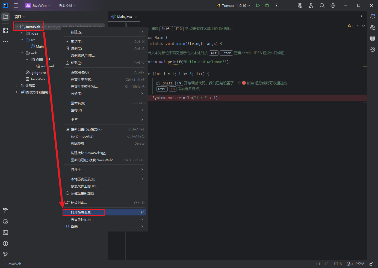This screenshot has height=268, width=378.
Task: Open the Structure tool window icon
Action: [5, 31]
